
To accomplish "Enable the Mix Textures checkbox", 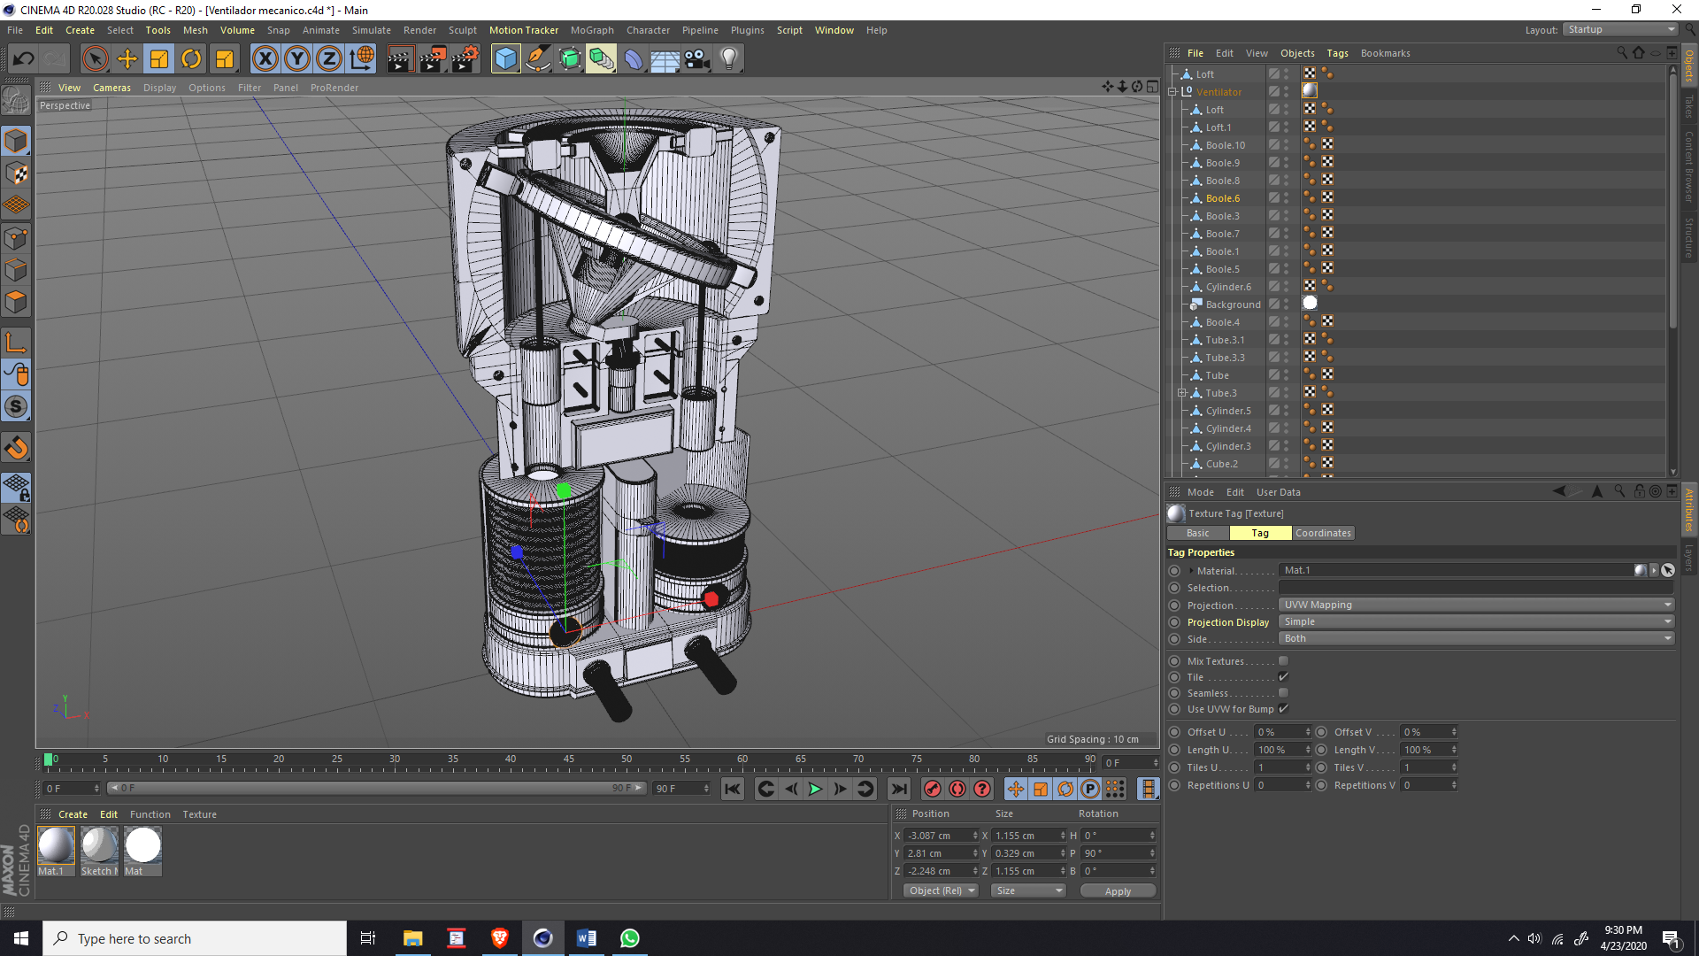I will tap(1283, 661).
